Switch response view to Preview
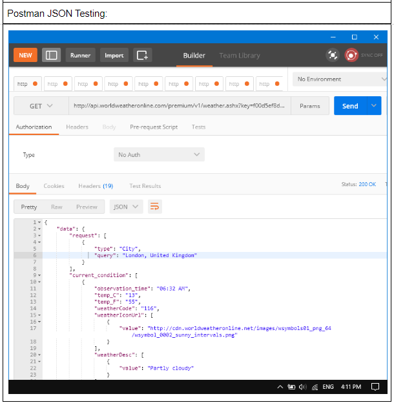Image resolution: width=394 pixels, height=405 pixels. 87,207
